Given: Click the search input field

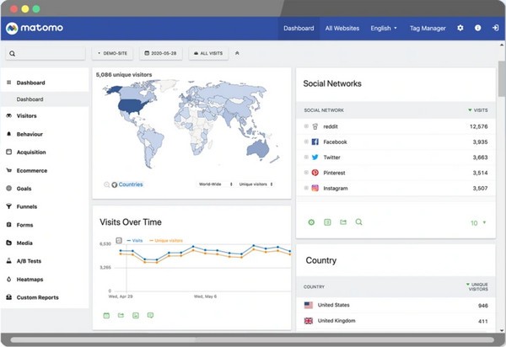Looking at the screenshot, I should pyautogui.click(x=46, y=53).
